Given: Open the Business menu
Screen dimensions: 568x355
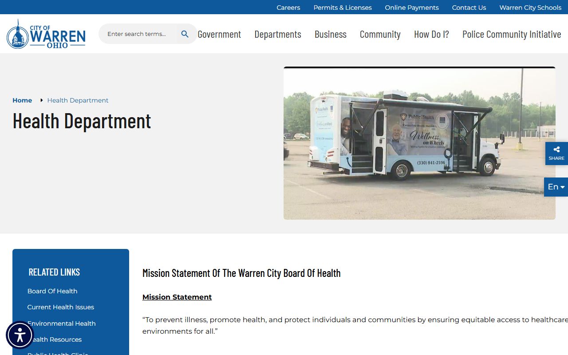Looking at the screenshot, I should click(331, 34).
